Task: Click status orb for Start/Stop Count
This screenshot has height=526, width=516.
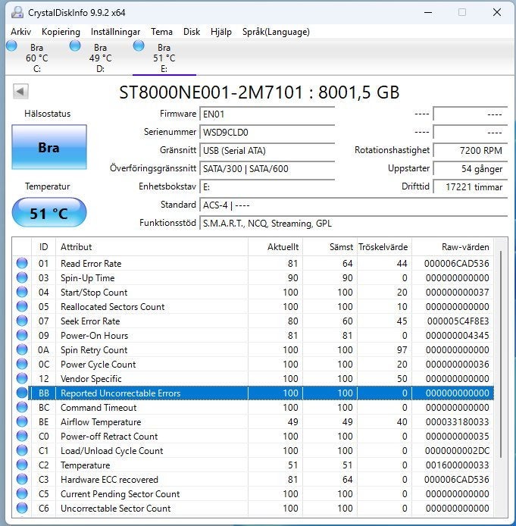Action: (22, 293)
